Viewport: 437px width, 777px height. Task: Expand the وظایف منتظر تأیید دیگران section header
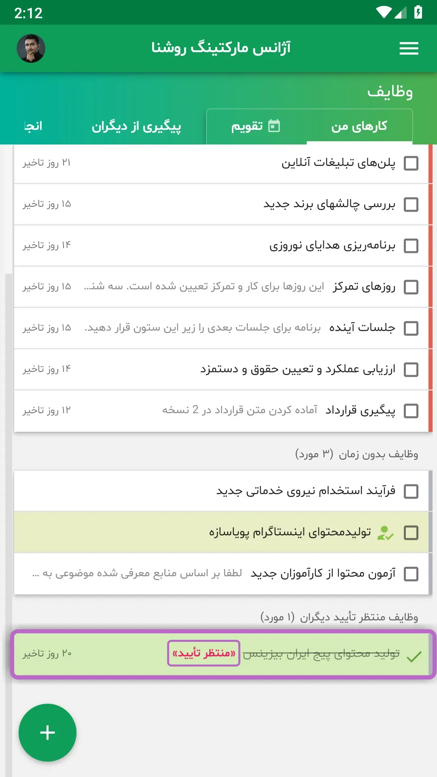[339, 617]
